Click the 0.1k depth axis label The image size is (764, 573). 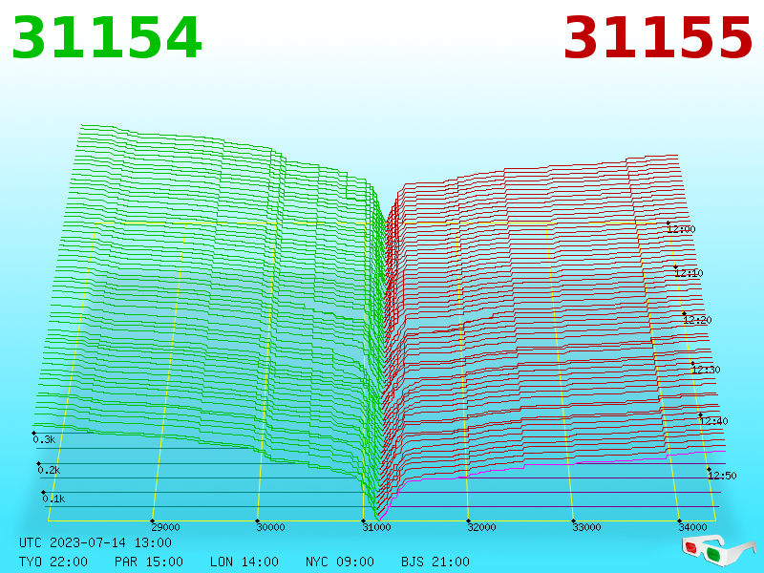pos(53,499)
